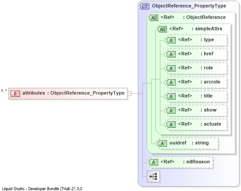
Task: Select the 'title' attribute reference
Action: pyautogui.click(x=195, y=96)
